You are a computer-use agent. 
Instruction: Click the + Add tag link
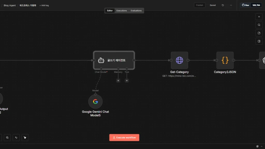pyautogui.click(x=44, y=5)
